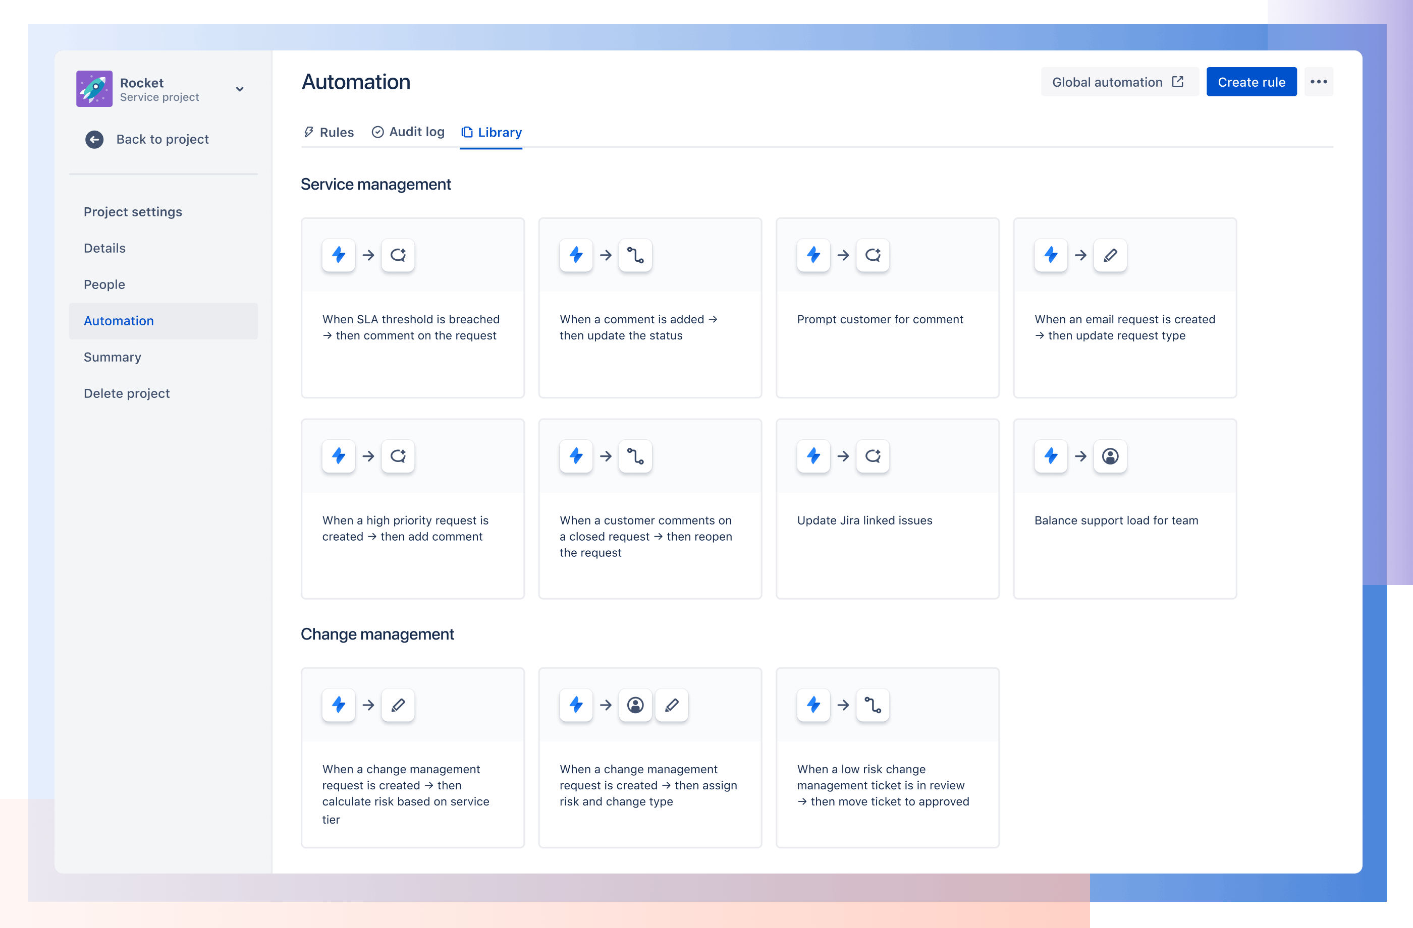The image size is (1413, 928).
Task: Expand the three-dot overflow menu
Action: 1321,82
